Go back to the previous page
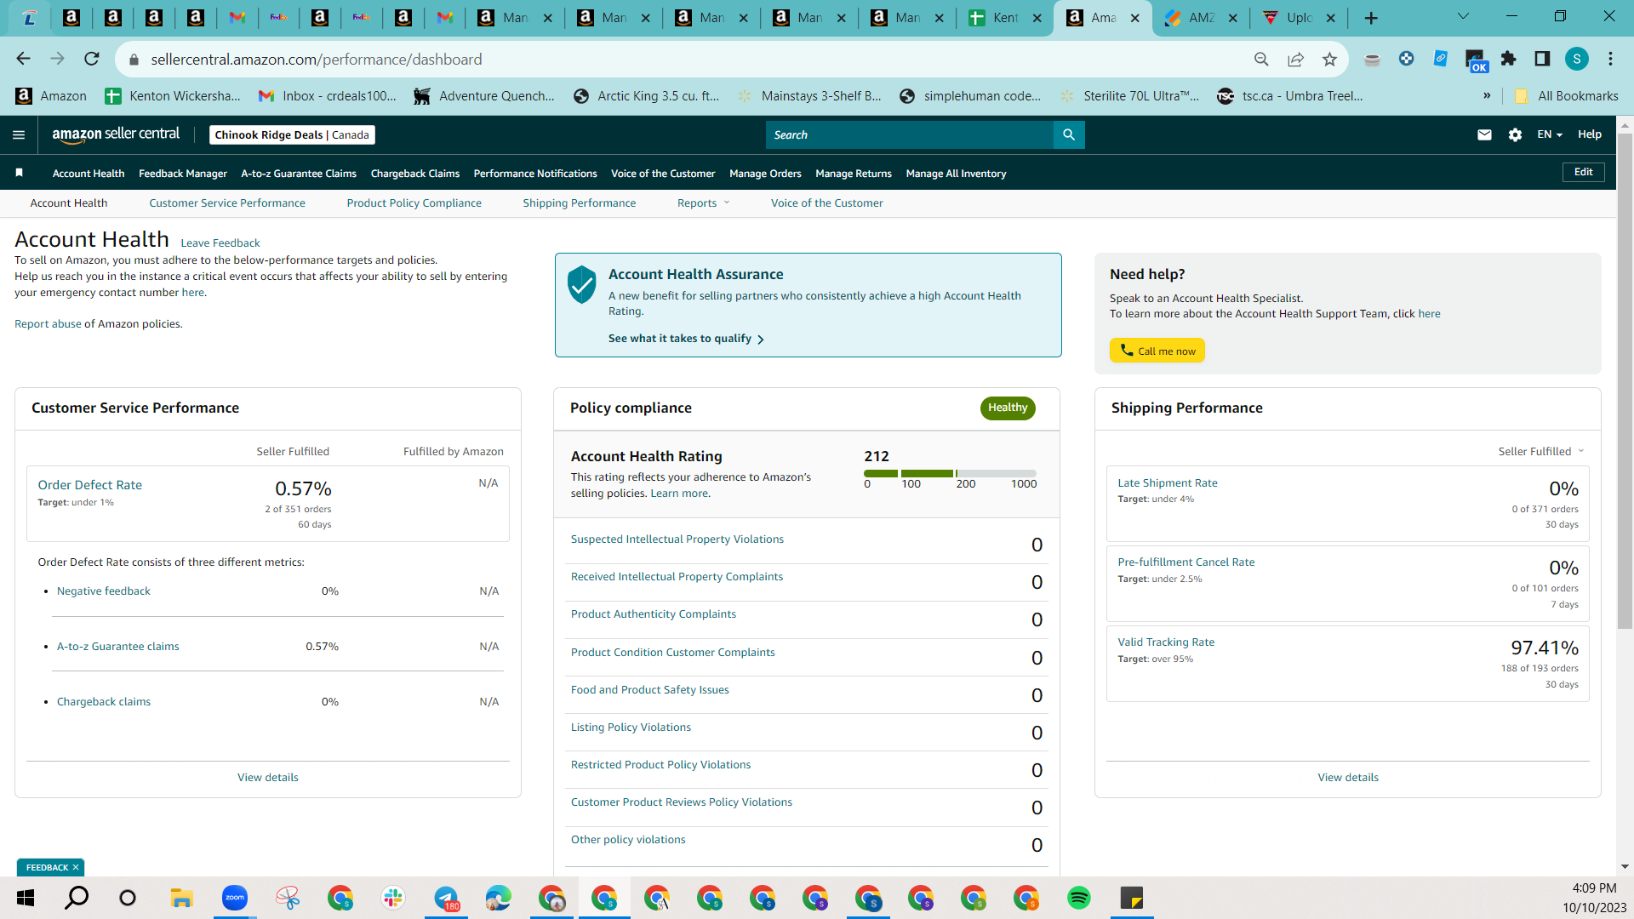The image size is (1634, 919). pos(23,59)
